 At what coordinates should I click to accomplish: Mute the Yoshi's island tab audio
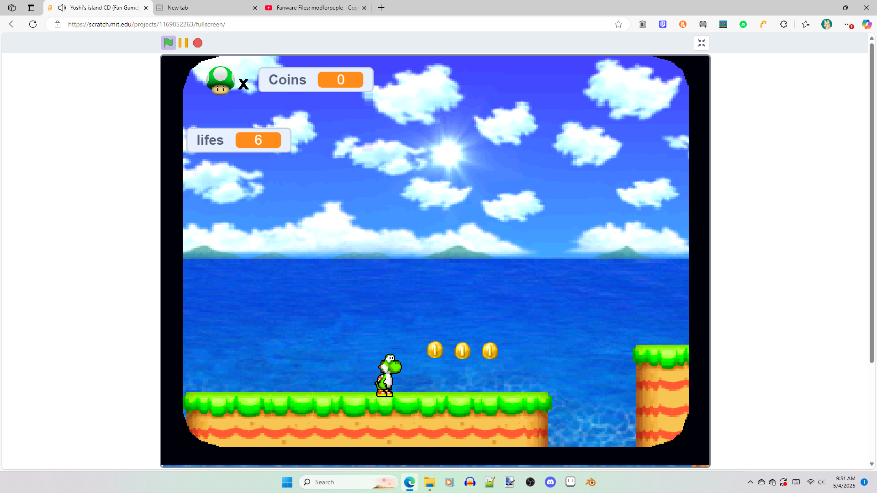coord(62,8)
